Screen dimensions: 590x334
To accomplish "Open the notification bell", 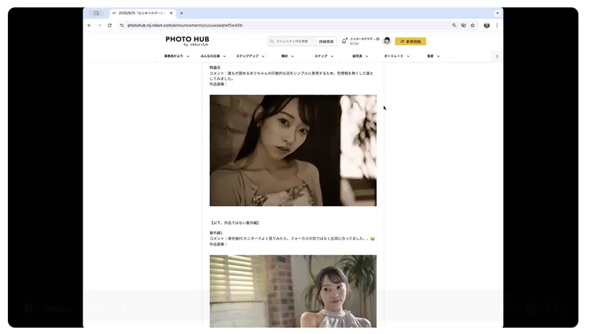I will [x=344, y=41].
